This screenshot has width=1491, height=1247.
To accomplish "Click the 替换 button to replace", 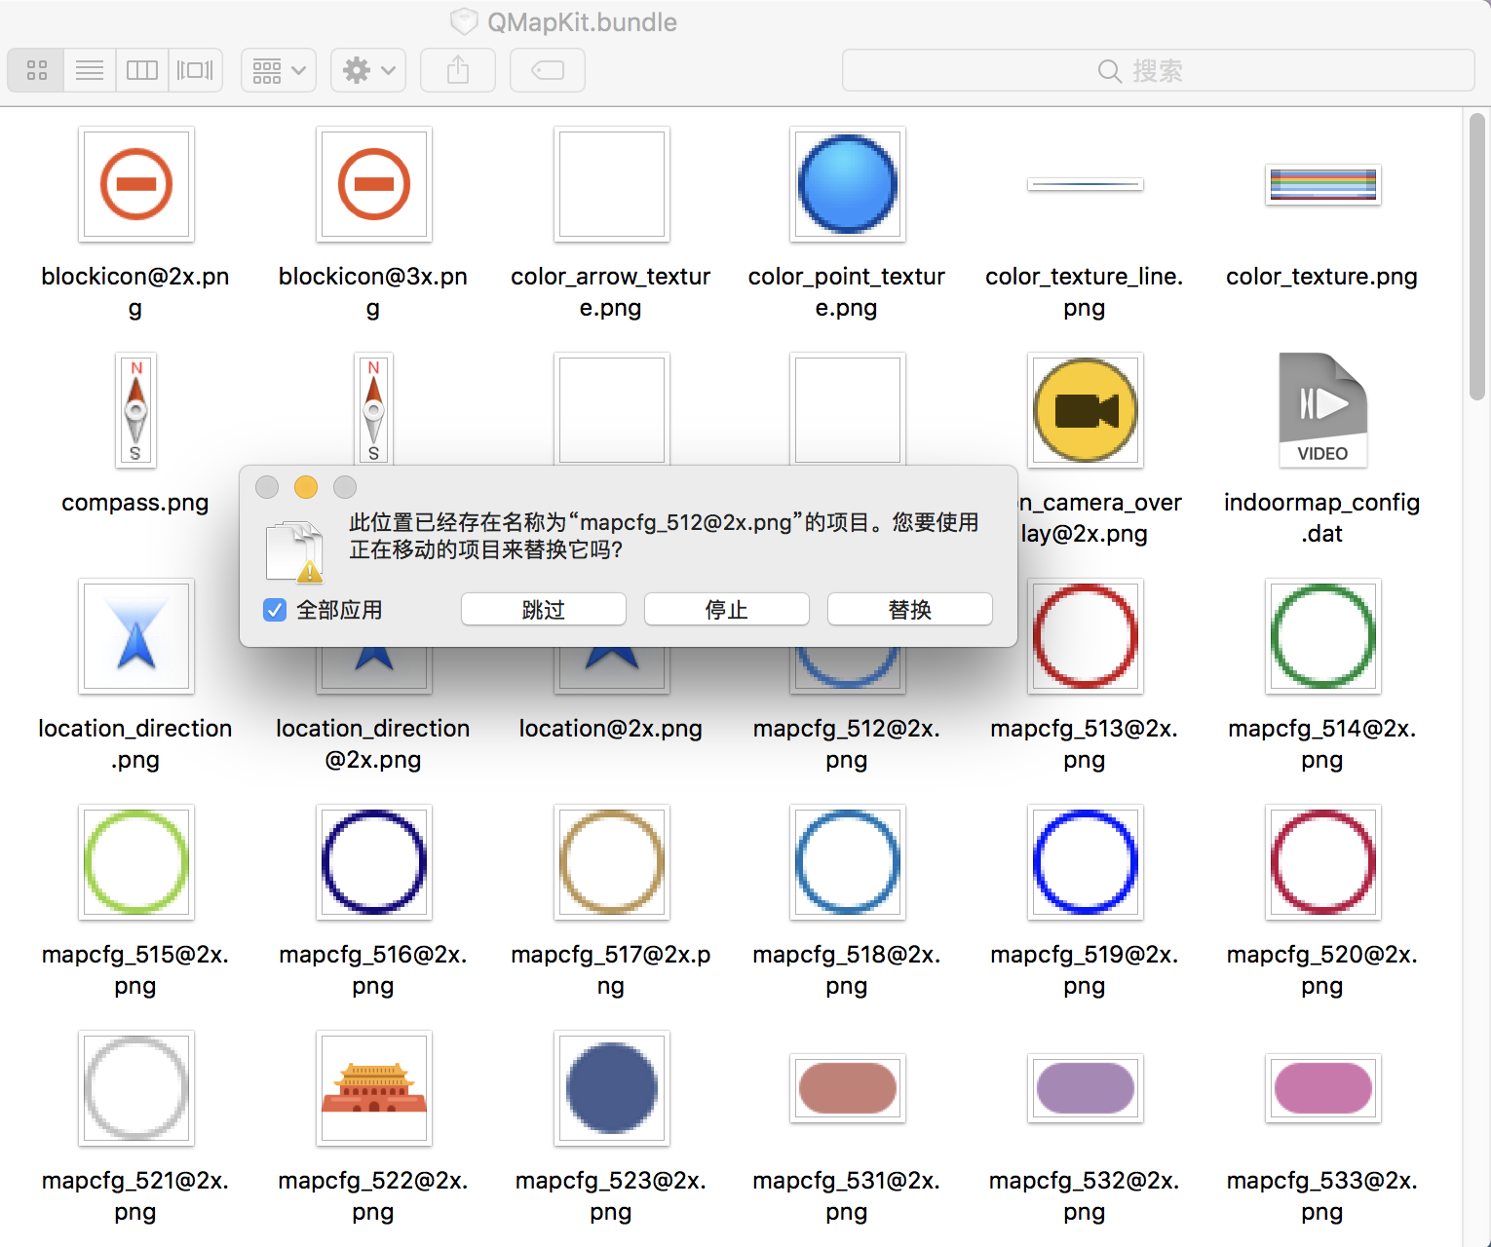I will (x=910, y=610).
